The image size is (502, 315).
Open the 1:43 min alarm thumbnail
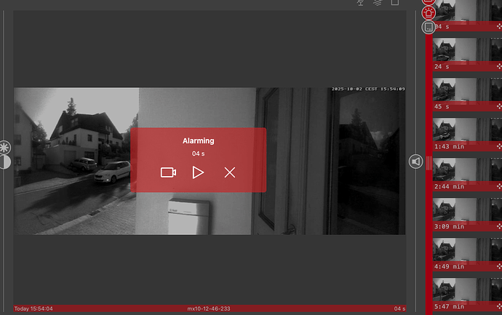coord(467,135)
